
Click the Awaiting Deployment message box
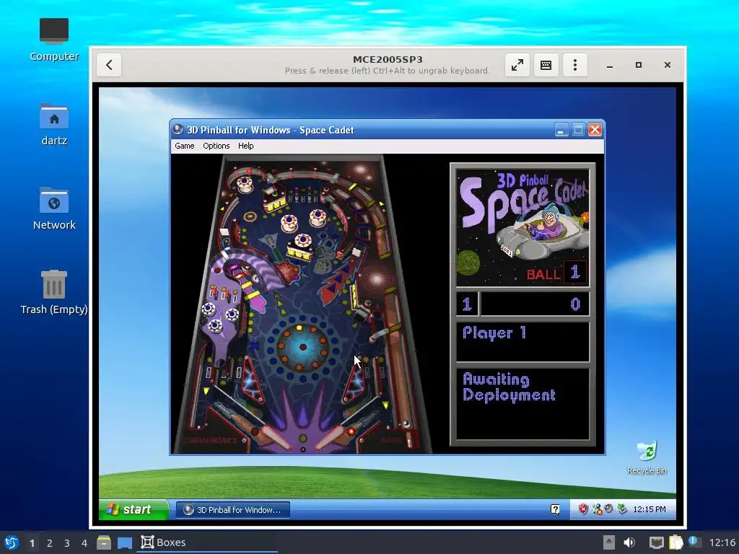coord(522,404)
